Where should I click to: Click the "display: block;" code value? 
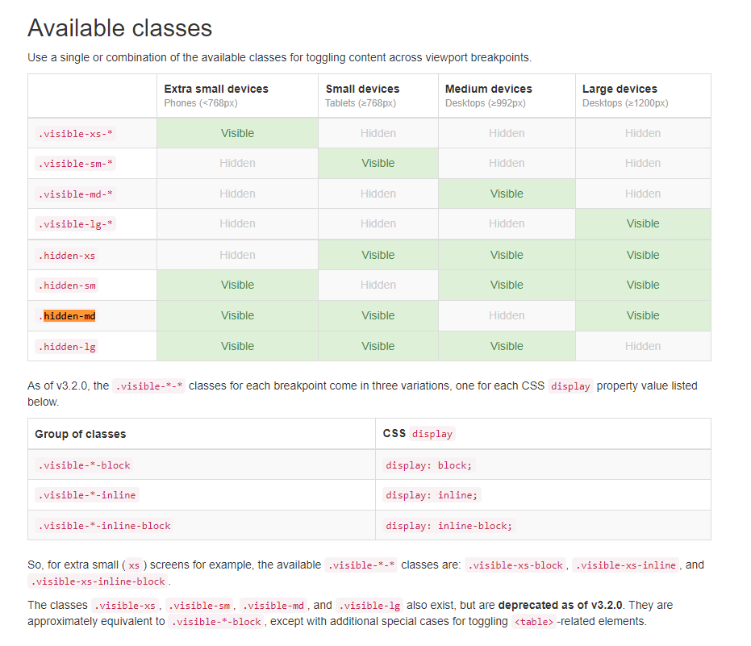point(429,465)
